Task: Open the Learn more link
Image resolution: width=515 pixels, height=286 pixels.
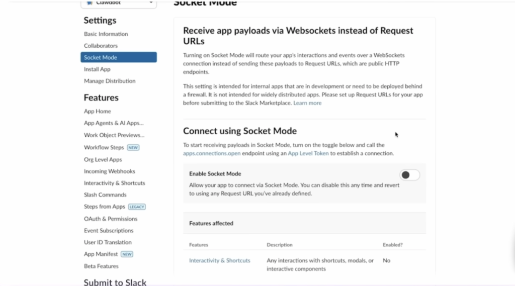Action: (307, 103)
